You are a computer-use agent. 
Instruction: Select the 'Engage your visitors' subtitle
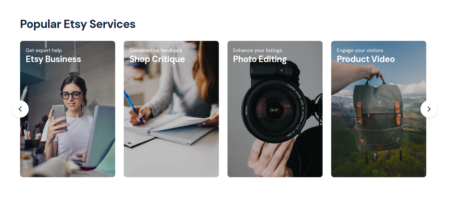(360, 50)
